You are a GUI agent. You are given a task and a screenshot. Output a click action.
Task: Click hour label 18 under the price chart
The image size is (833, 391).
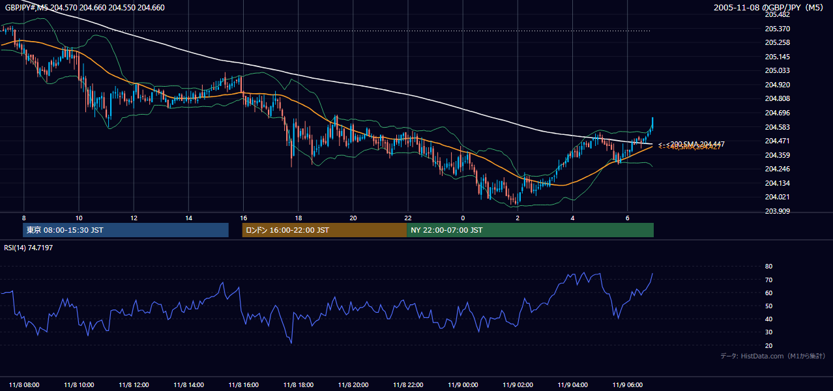[x=298, y=218]
